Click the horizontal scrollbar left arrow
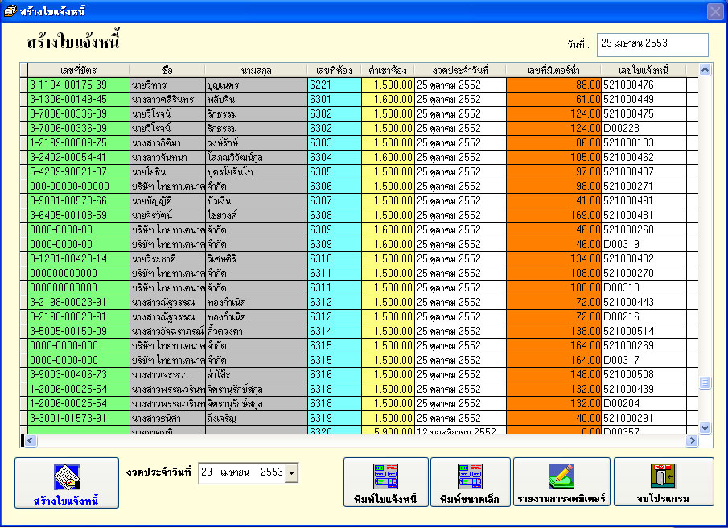This screenshot has height=528, width=728. point(31,441)
